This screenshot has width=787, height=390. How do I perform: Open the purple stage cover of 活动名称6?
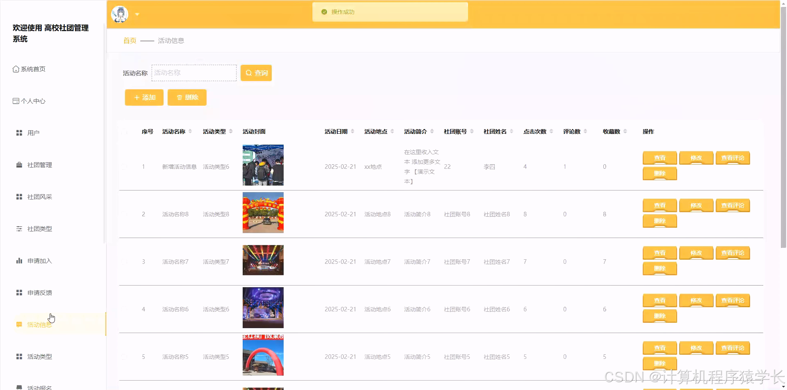tap(263, 308)
